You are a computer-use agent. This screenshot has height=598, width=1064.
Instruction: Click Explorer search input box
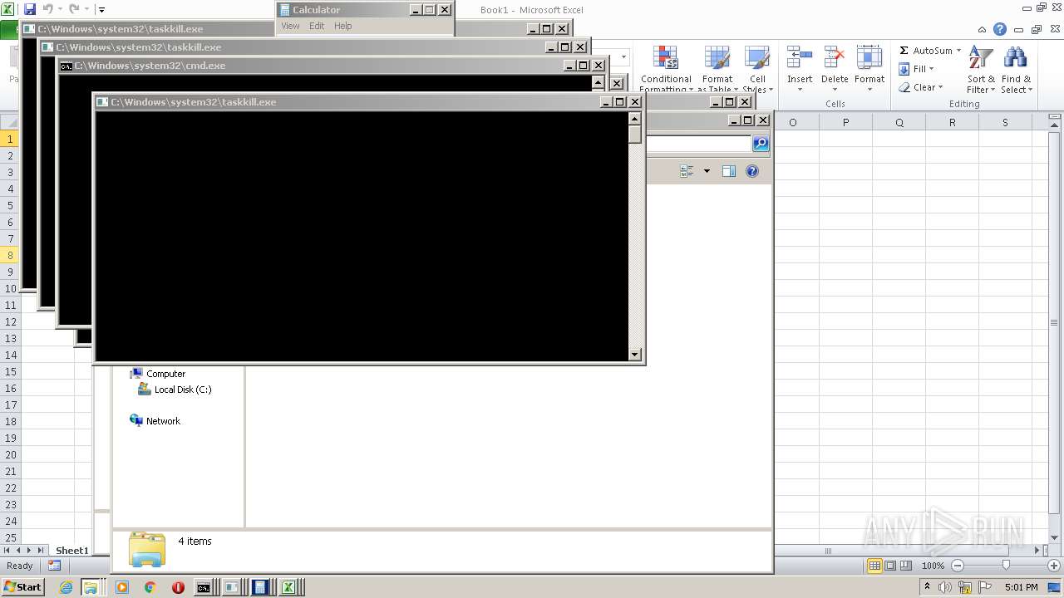tap(698, 144)
